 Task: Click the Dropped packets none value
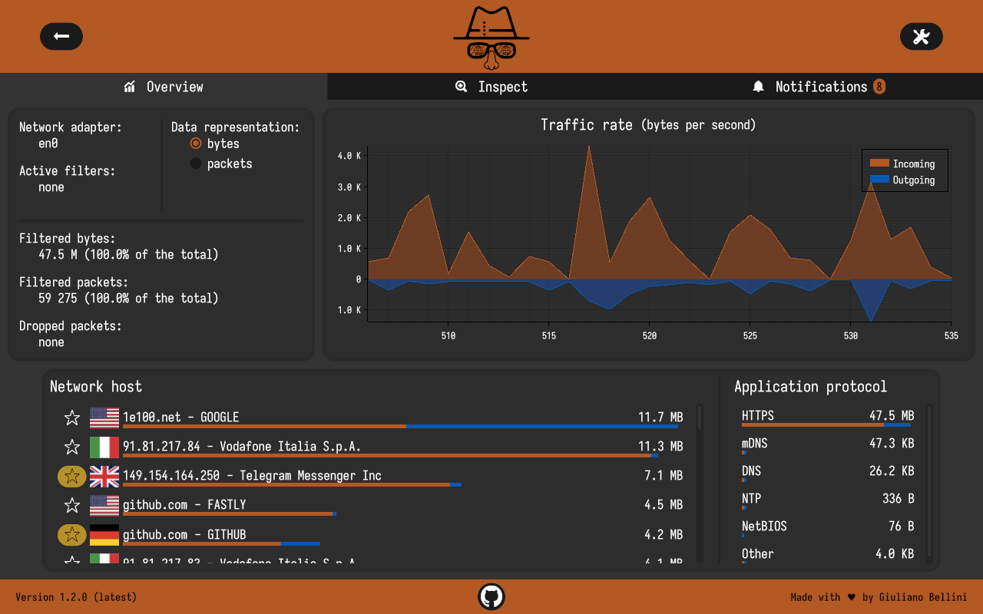tap(51, 342)
